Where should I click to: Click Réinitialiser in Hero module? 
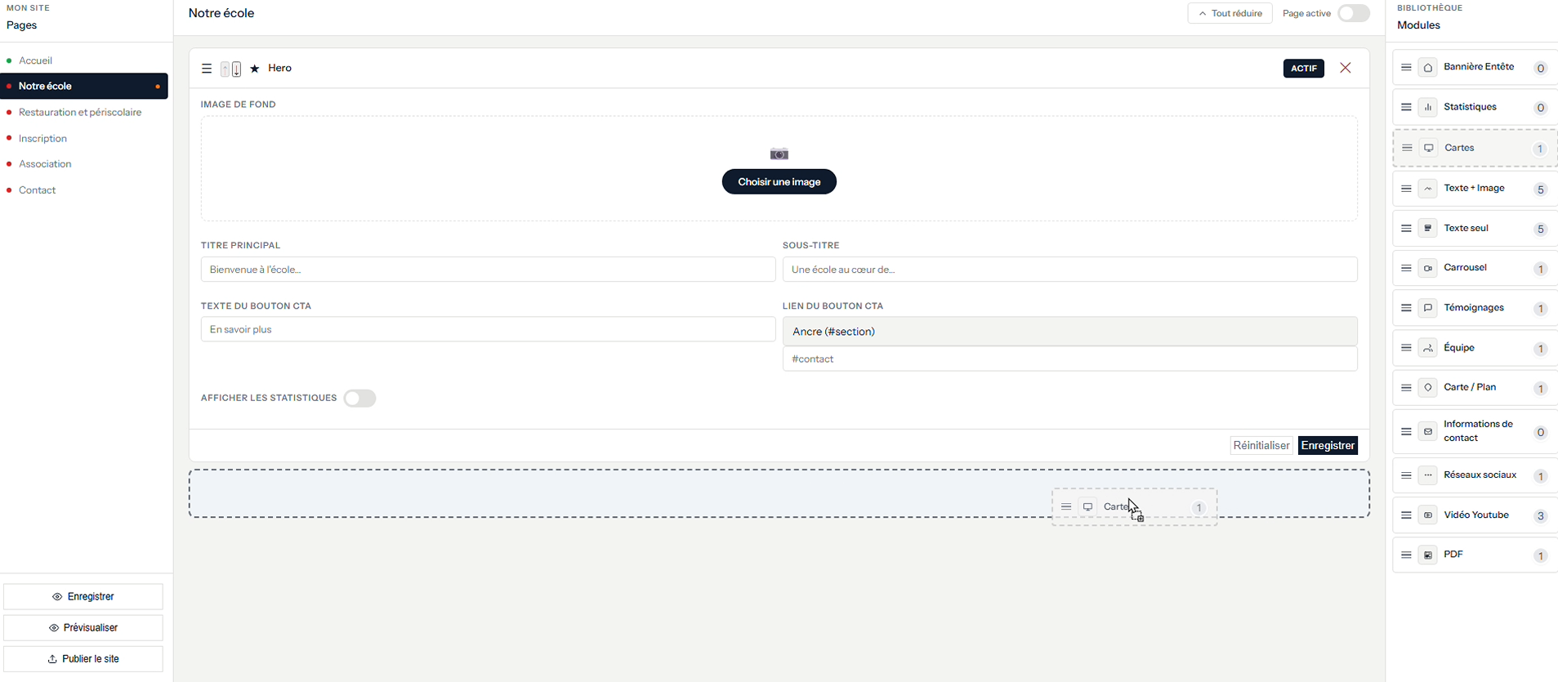[1261, 445]
